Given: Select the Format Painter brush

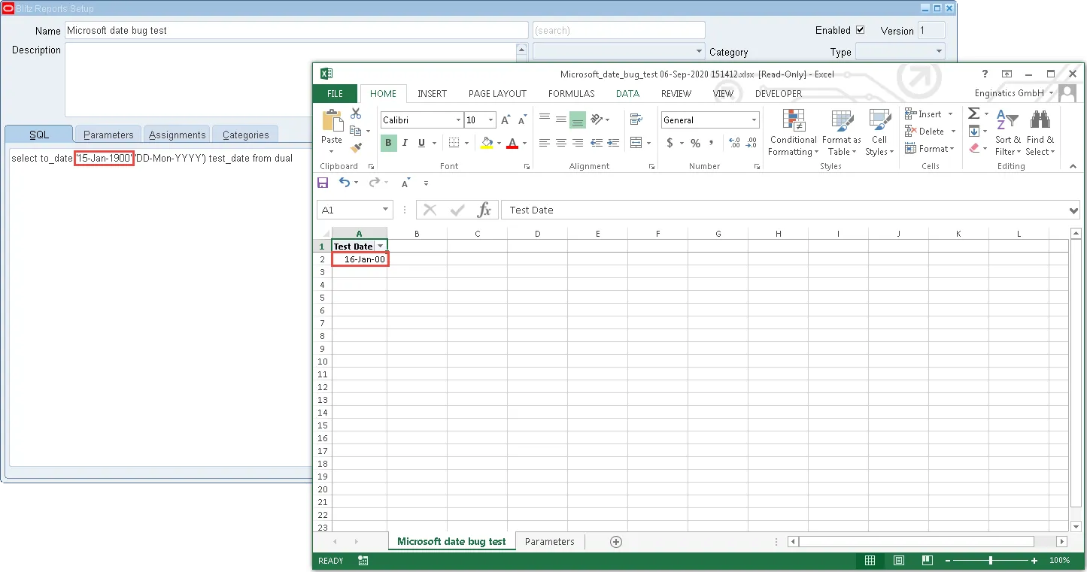Looking at the screenshot, I should tap(356, 148).
